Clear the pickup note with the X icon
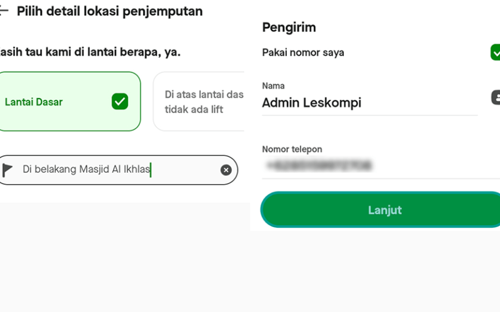 pos(226,170)
